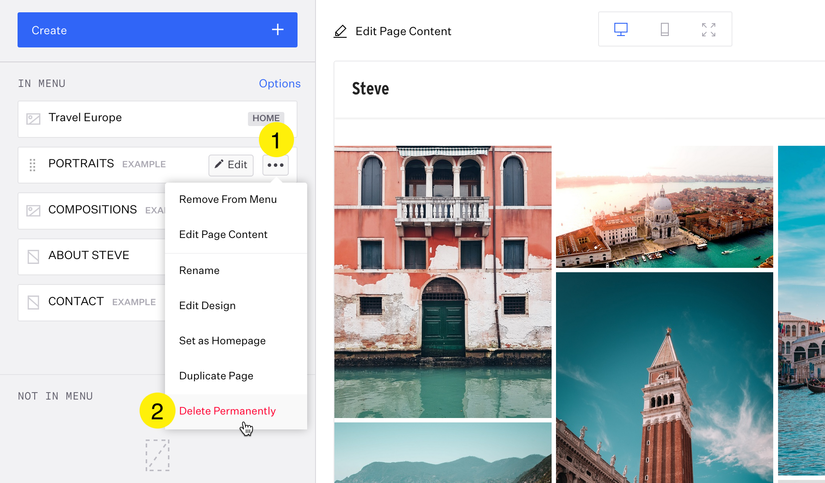Viewport: 825px width, 483px height.
Task: Select Remove From Menu
Action: (228, 199)
